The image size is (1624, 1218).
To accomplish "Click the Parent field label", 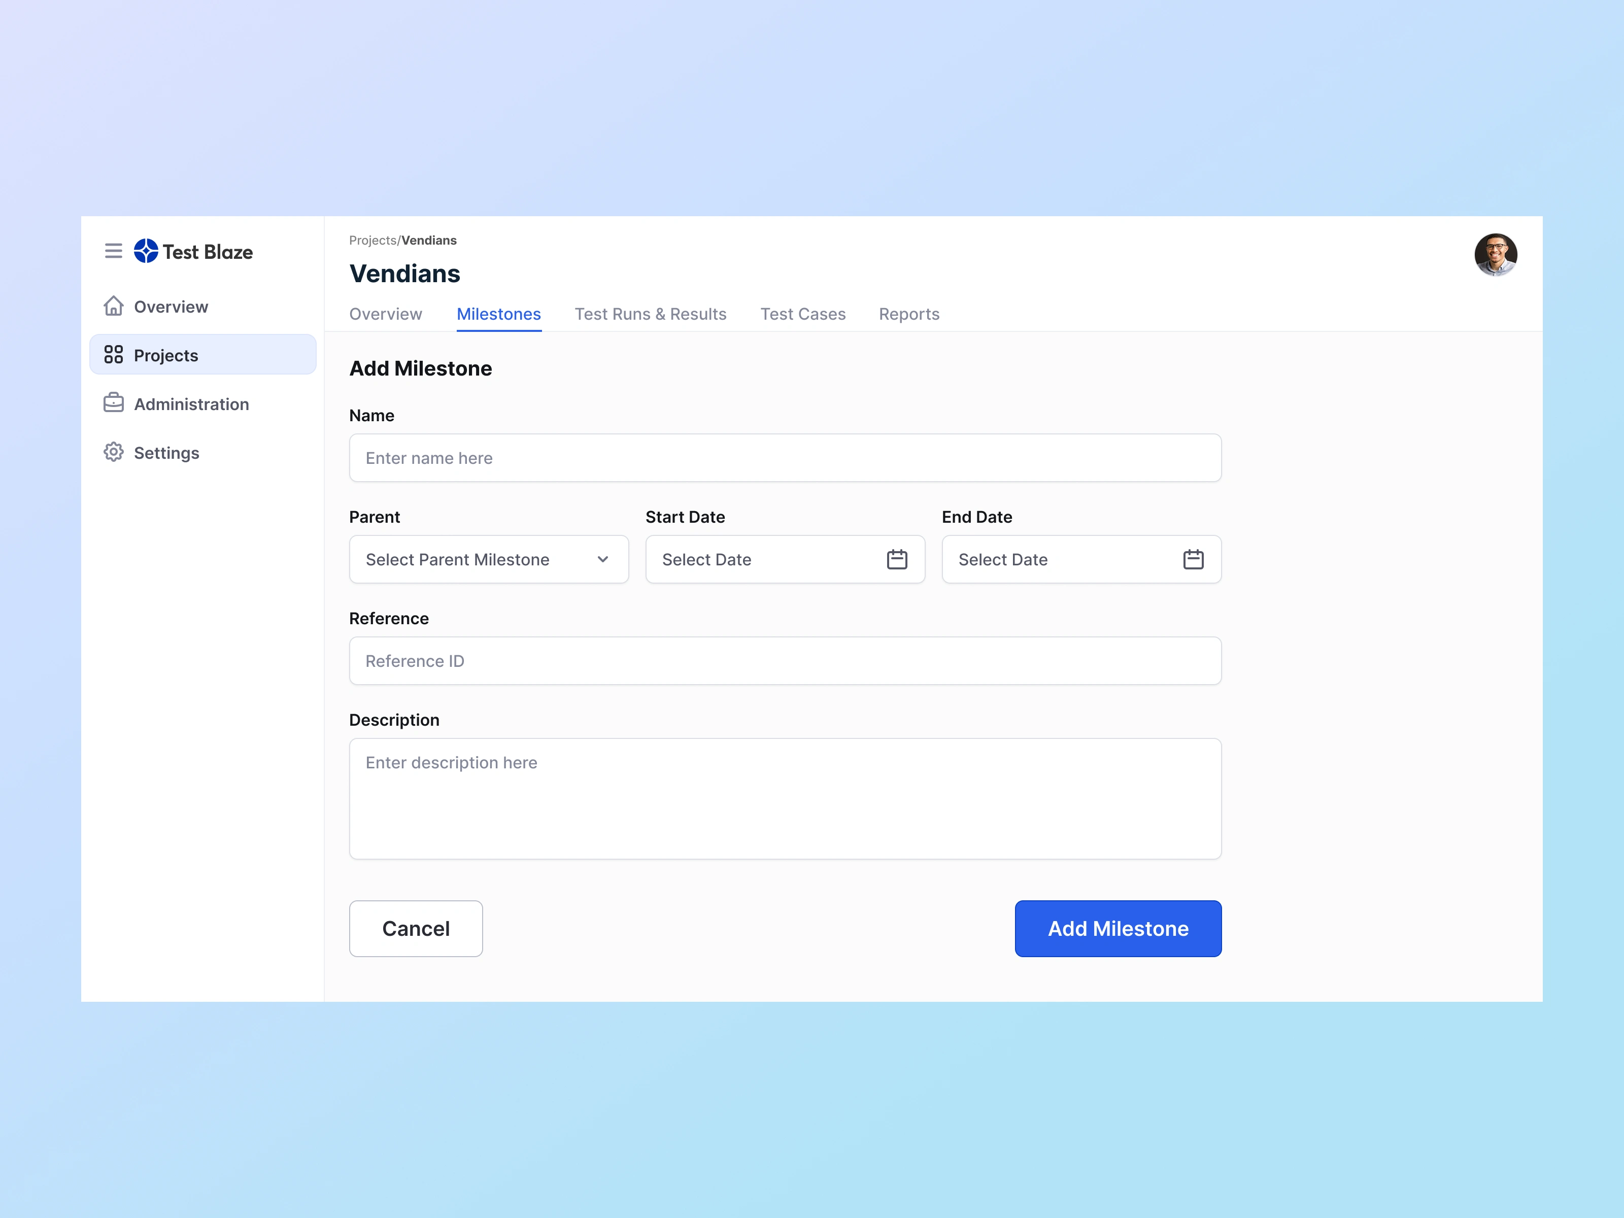I will 375,517.
